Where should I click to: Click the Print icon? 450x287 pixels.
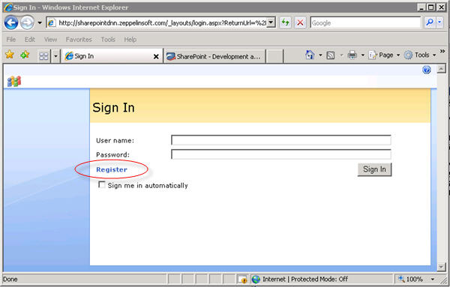tap(352, 55)
